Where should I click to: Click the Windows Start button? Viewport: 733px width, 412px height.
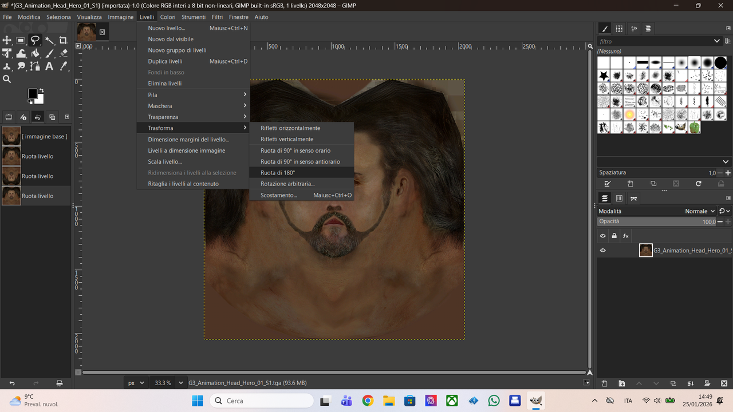(197, 401)
